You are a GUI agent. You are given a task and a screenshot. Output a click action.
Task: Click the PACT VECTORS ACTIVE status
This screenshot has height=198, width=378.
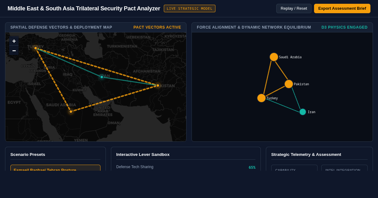coord(157,27)
